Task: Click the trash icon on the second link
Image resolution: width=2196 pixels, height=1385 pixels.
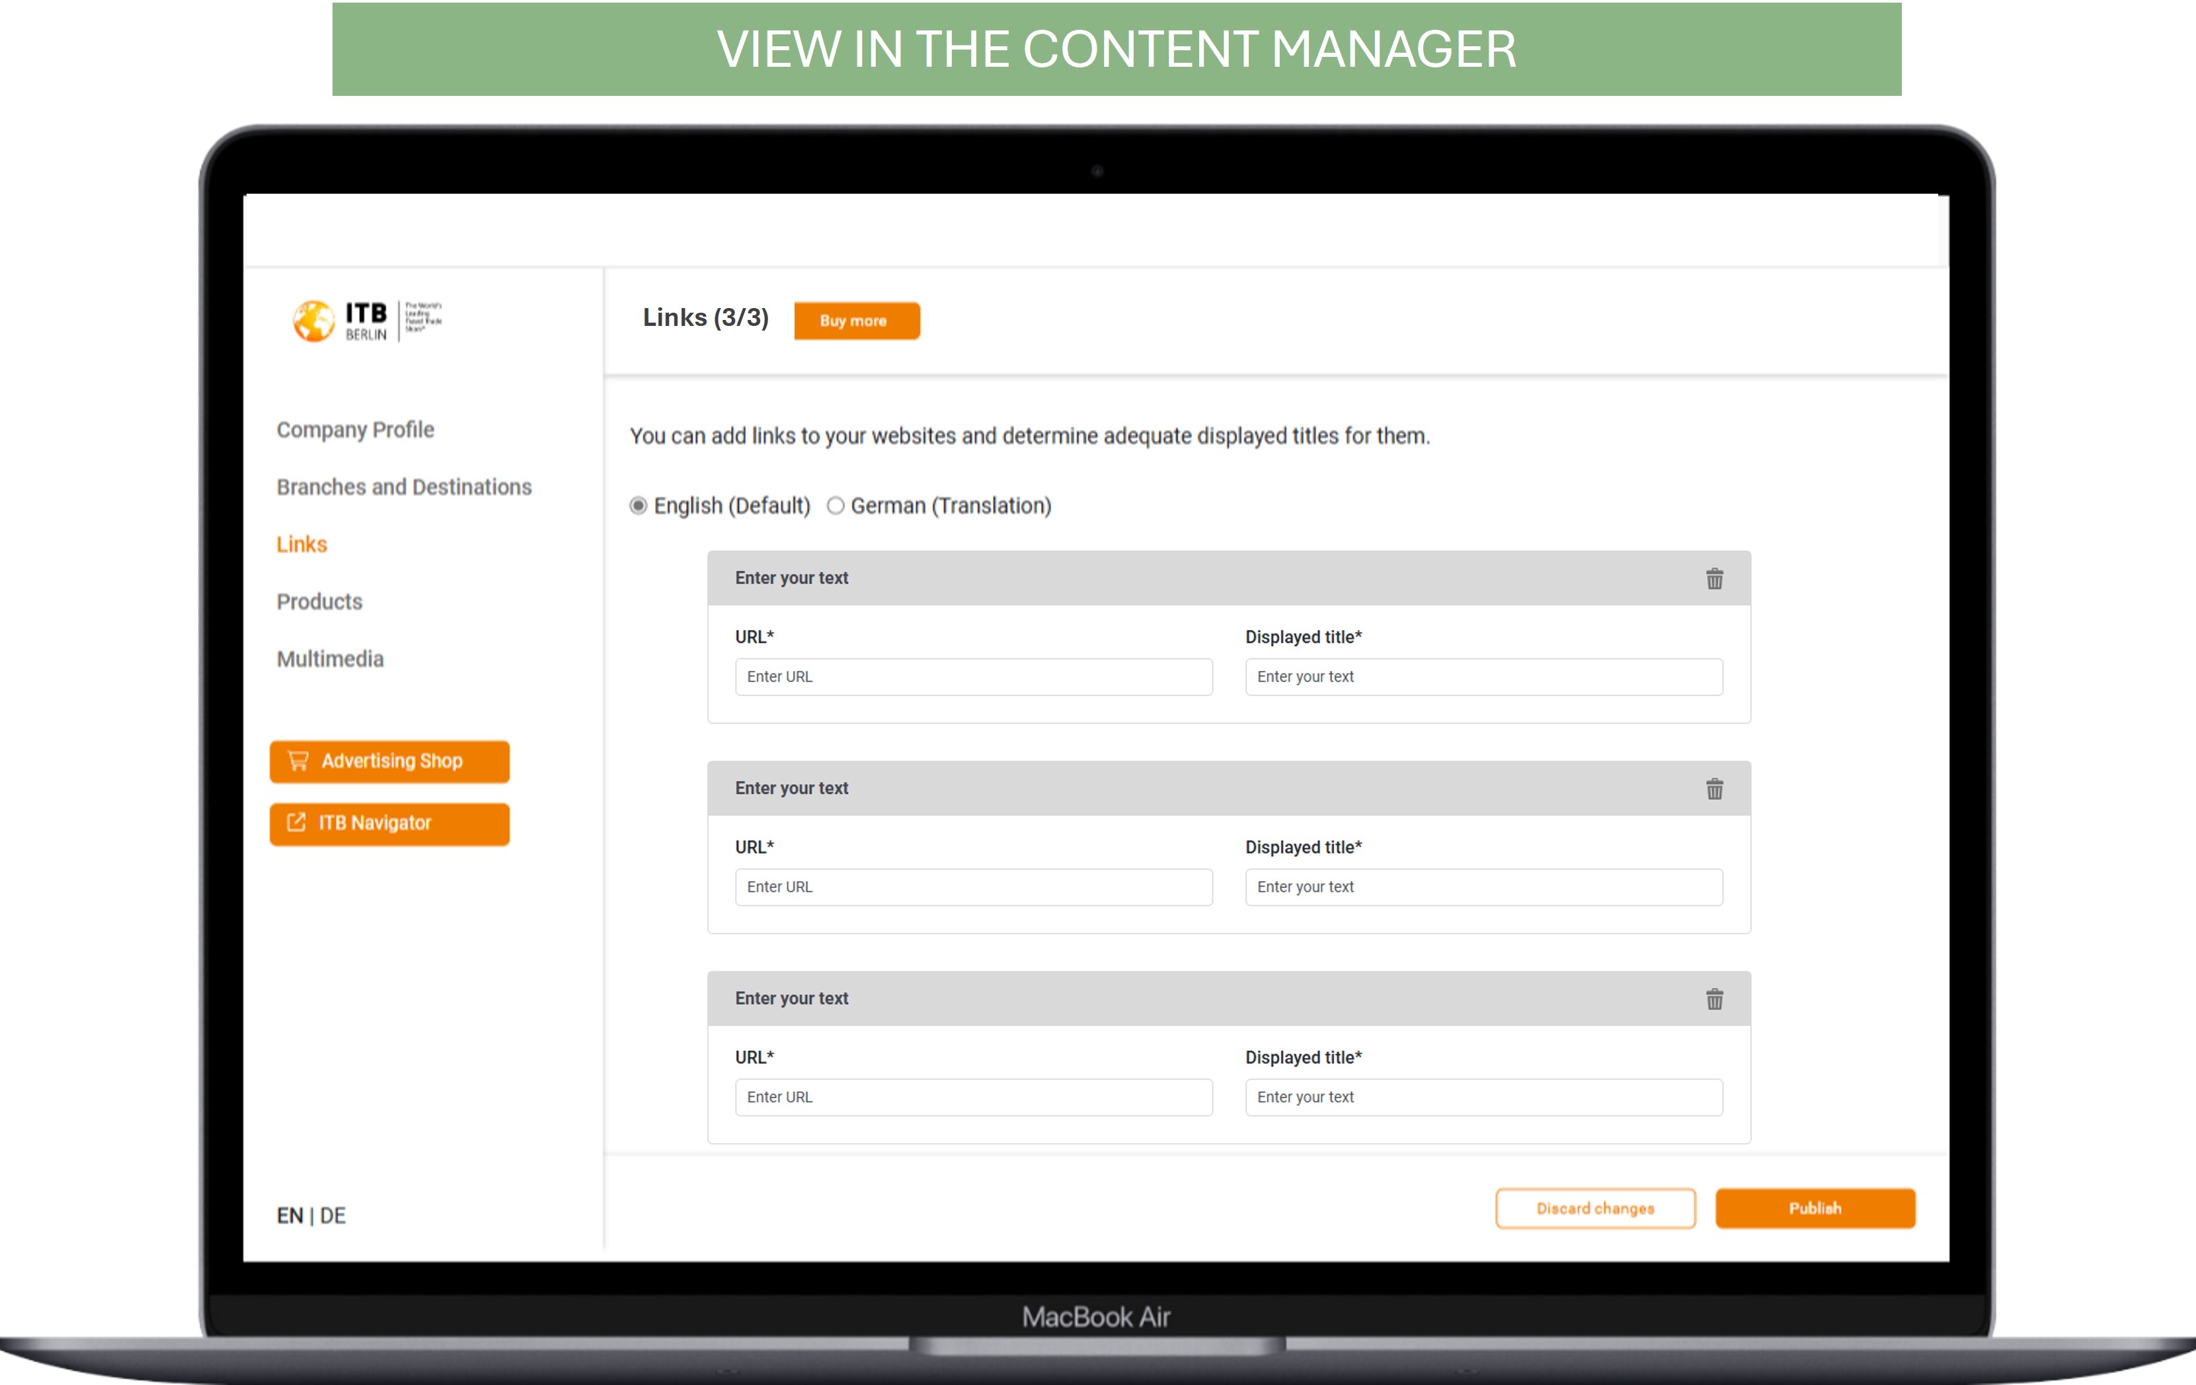Action: pyautogui.click(x=1715, y=789)
